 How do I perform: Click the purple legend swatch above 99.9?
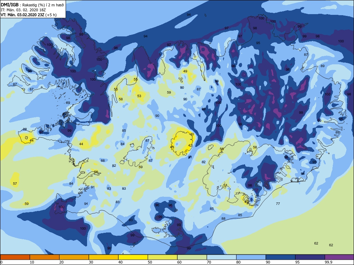tap(339, 257)
